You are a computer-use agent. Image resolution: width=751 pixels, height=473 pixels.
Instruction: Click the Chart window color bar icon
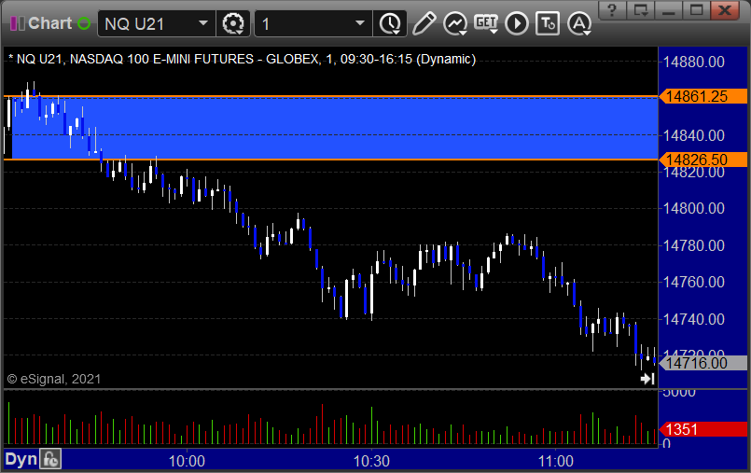click(17, 23)
